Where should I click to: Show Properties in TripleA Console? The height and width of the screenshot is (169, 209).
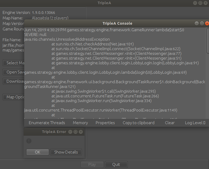pos(105,123)
